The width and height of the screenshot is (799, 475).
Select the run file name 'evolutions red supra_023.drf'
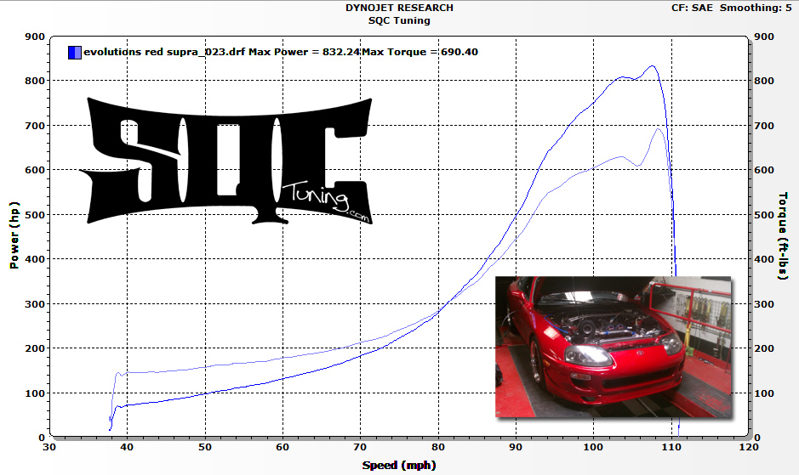(164, 52)
